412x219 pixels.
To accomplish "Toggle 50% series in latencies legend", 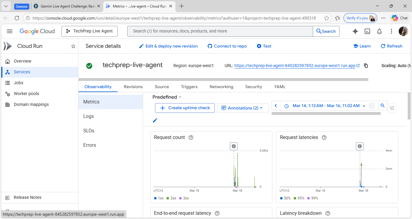I will [285, 198].
